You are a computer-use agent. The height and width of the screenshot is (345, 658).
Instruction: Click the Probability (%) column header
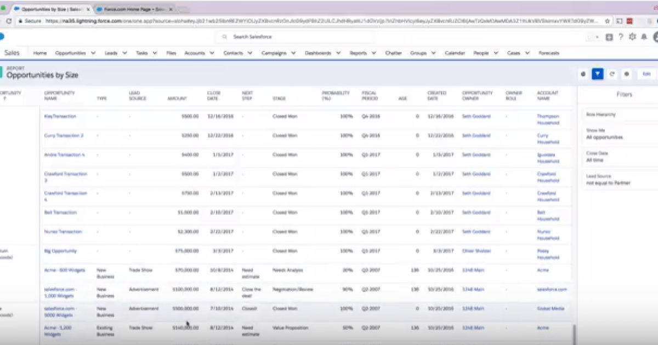[x=336, y=96]
